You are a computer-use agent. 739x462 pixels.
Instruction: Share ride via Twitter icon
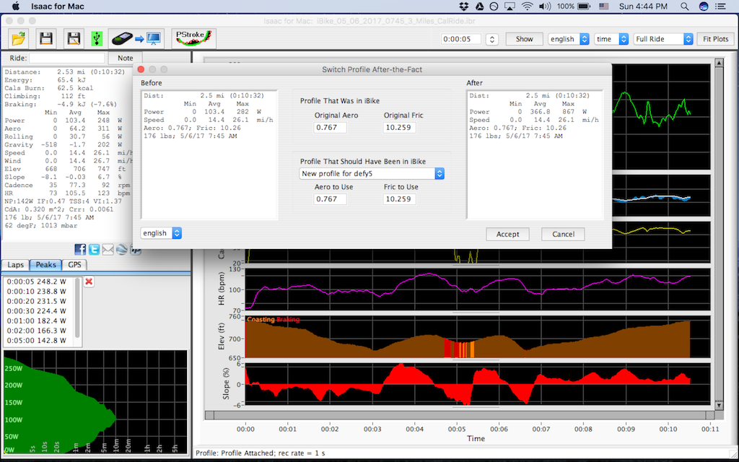[94, 249]
